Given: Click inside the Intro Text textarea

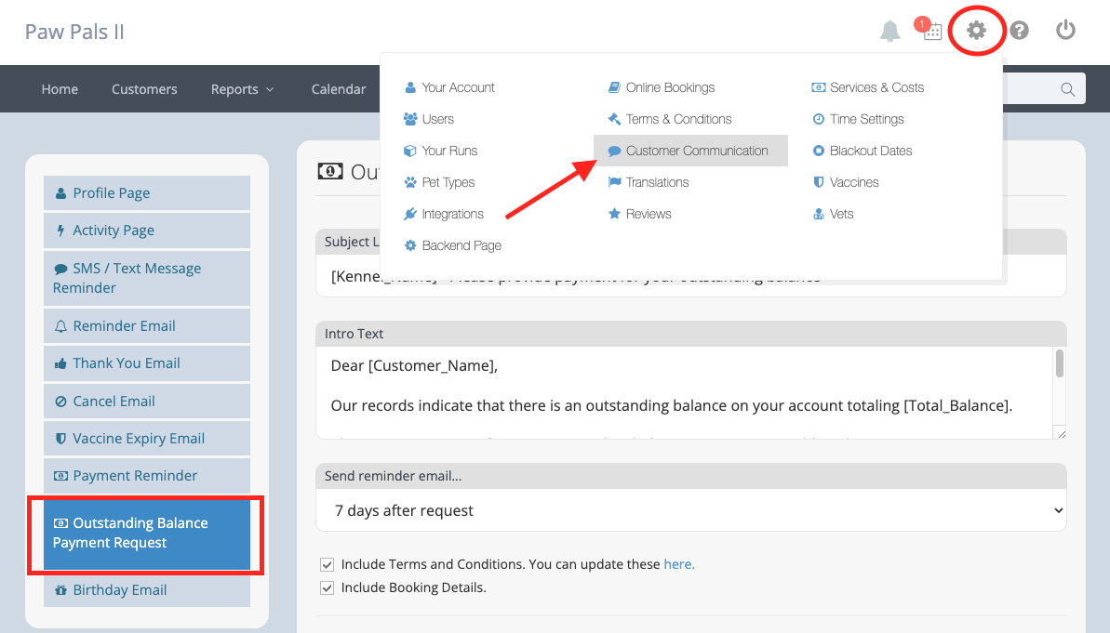Looking at the screenshot, I should [684, 392].
